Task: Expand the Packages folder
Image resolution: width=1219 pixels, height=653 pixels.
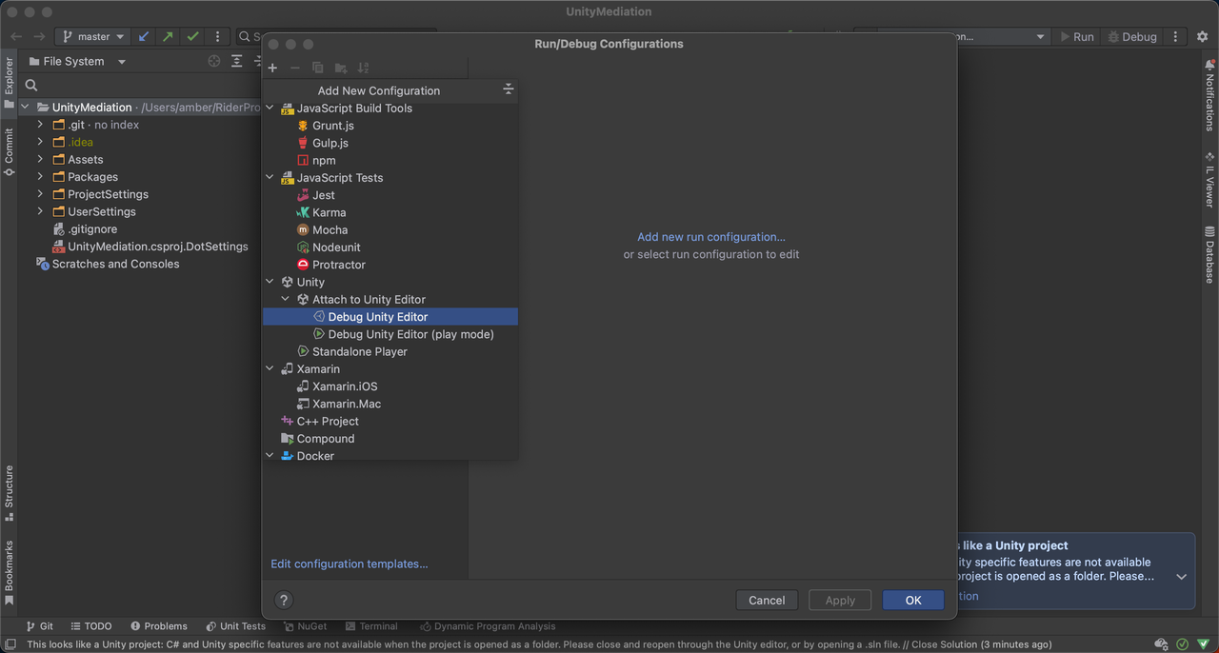Action: click(x=40, y=177)
